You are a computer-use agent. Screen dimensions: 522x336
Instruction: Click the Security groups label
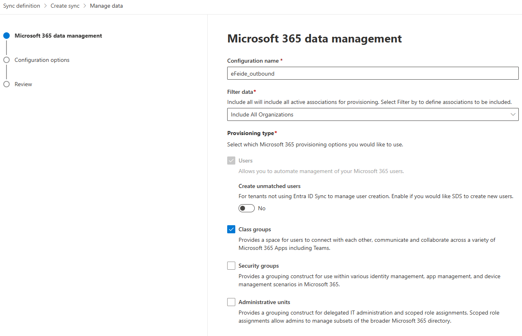[x=259, y=266]
